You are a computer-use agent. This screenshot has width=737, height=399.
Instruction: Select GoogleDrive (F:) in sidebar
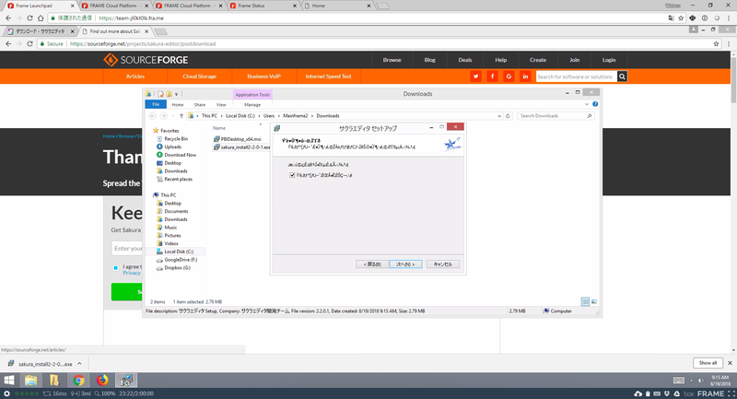click(177, 260)
